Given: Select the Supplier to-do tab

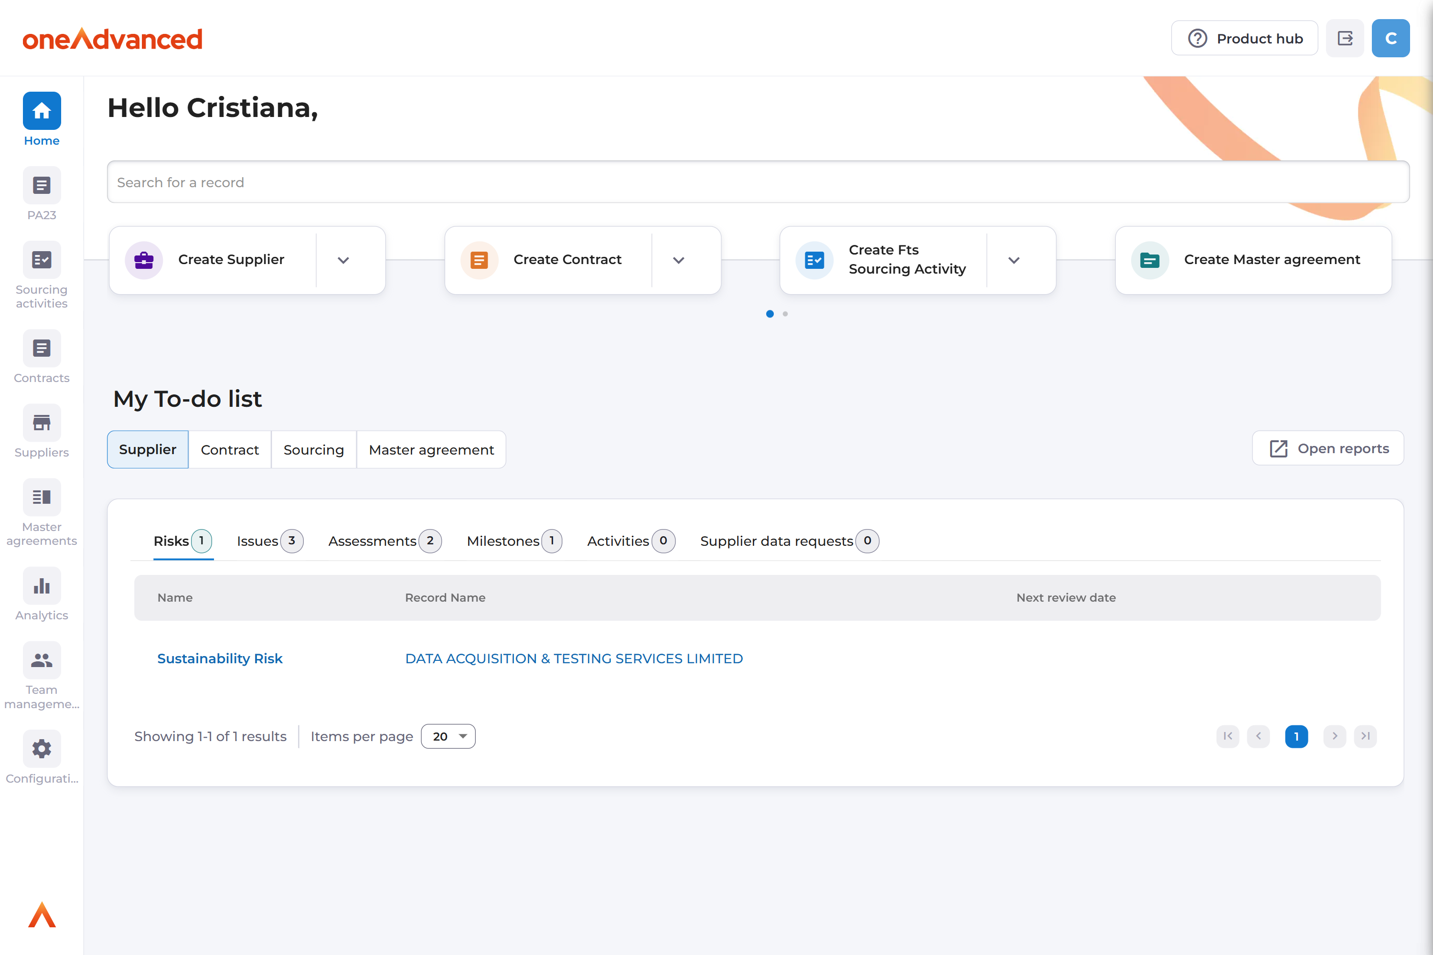Looking at the screenshot, I should pyautogui.click(x=148, y=449).
